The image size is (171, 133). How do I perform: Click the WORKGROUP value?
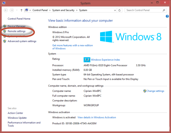(91, 105)
